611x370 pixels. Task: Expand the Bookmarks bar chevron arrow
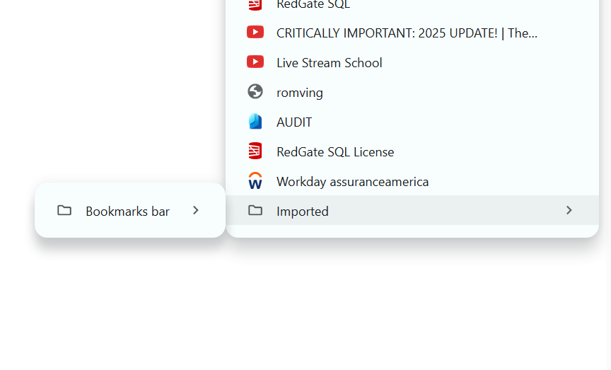point(196,211)
